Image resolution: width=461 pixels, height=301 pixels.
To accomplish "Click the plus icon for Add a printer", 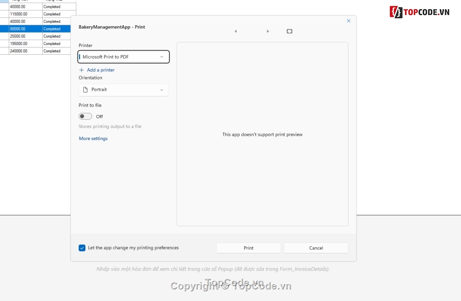I will [82, 70].
